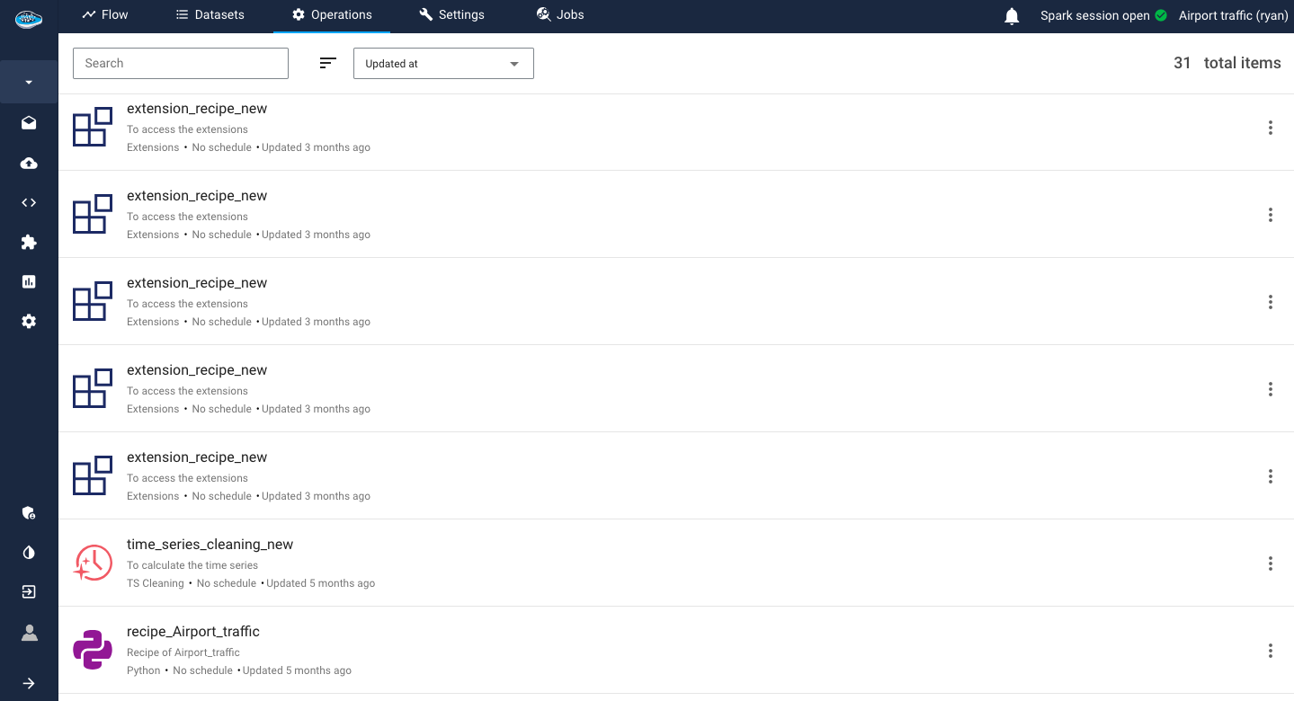Switch to the Jobs tab
Image resolution: width=1294 pixels, height=701 pixels.
click(560, 15)
